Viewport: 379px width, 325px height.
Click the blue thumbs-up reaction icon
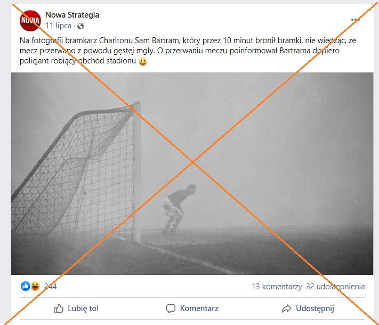pyautogui.click(x=26, y=286)
